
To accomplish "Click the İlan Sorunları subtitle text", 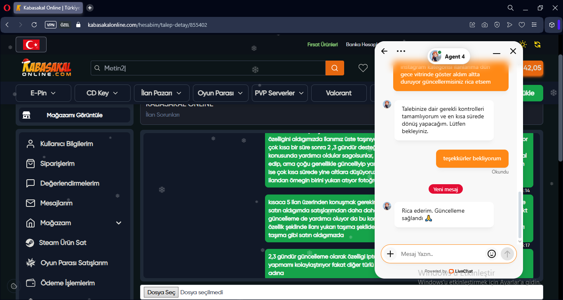I will [x=163, y=115].
